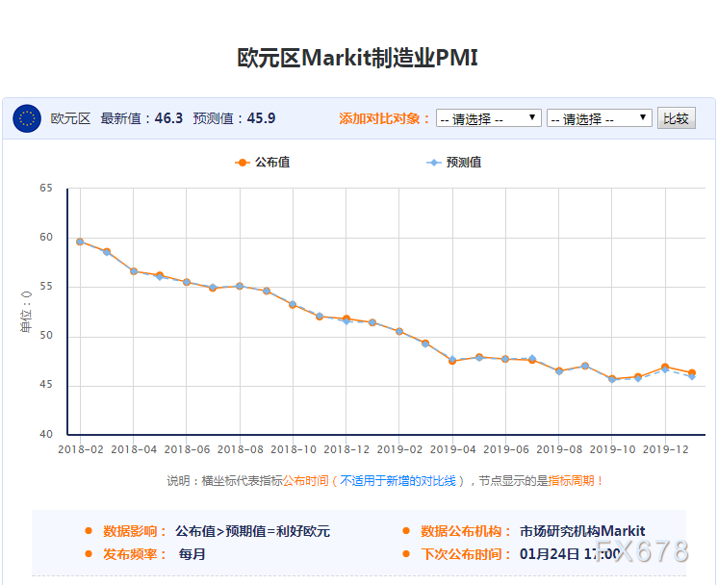Click the orange 公布值 legend marker
718x585 pixels.
pos(243,163)
